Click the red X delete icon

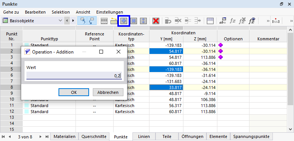coord(155,21)
